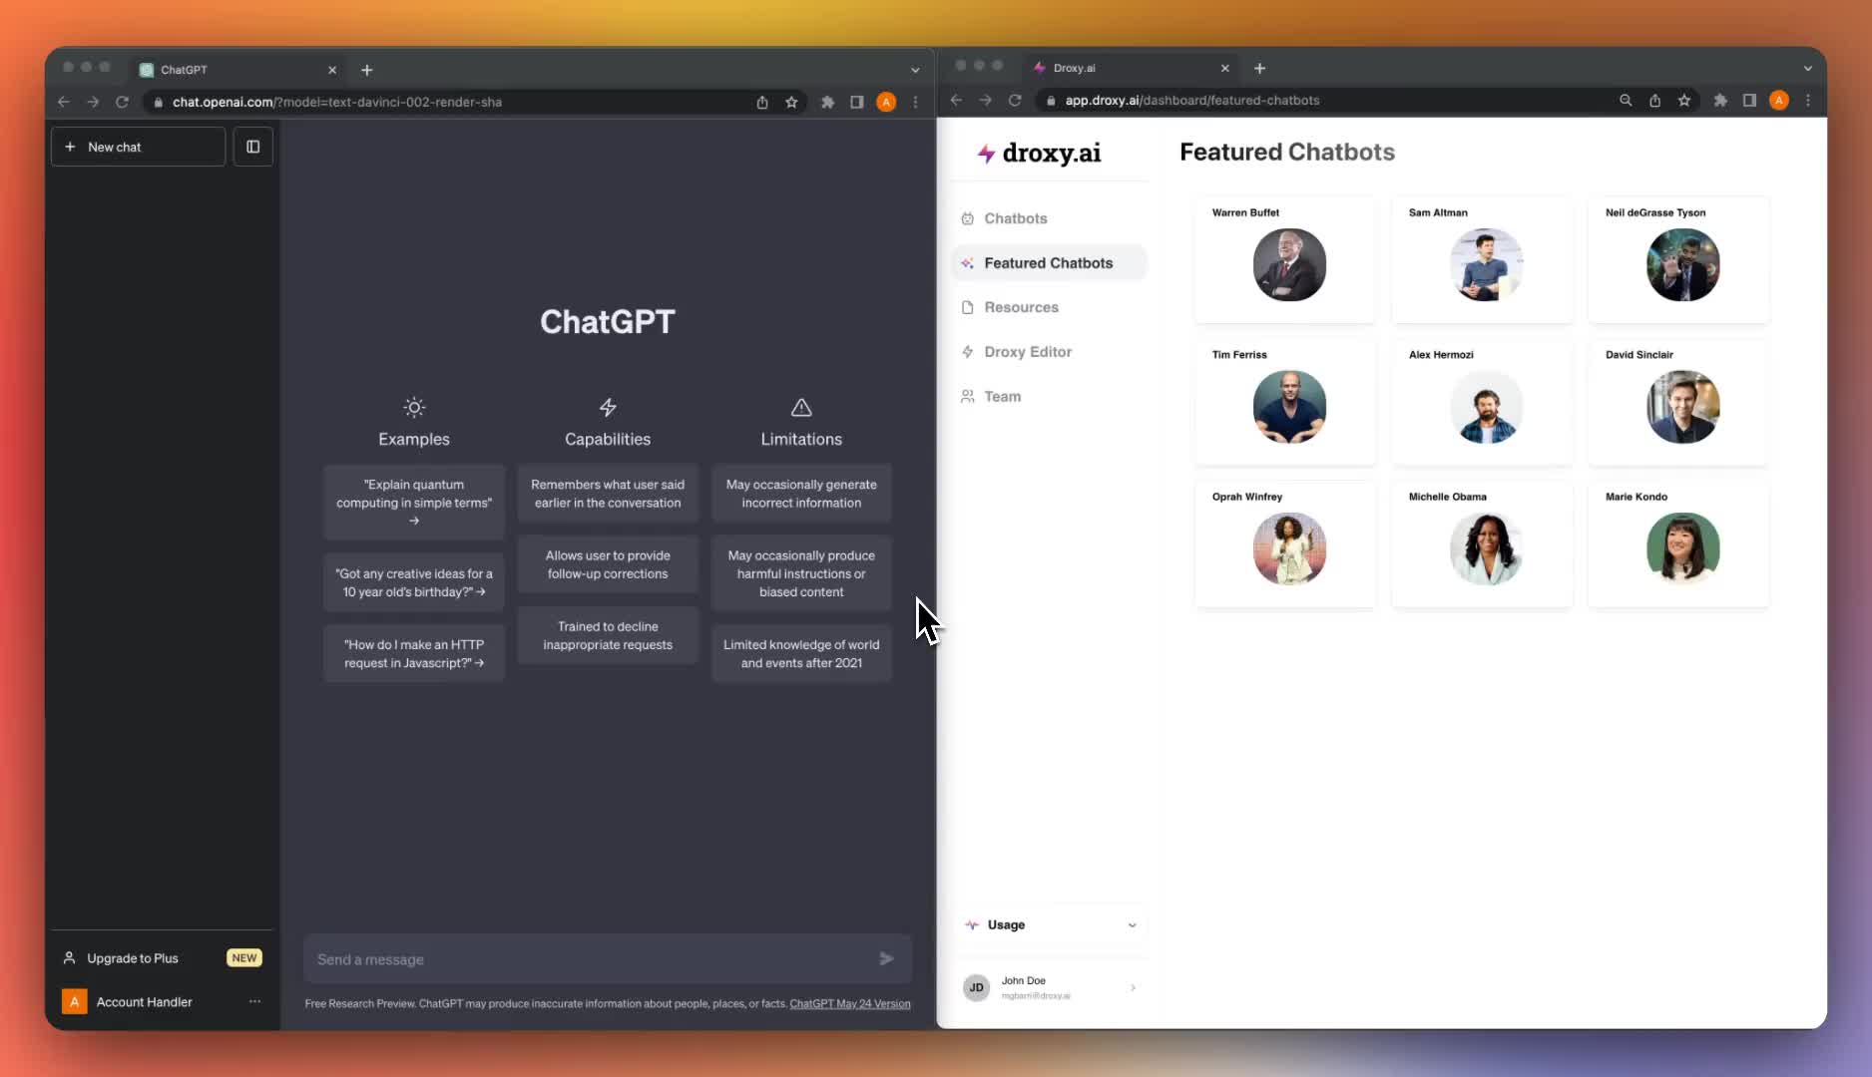Open a new tab in Droxy window

pyautogui.click(x=1260, y=68)
